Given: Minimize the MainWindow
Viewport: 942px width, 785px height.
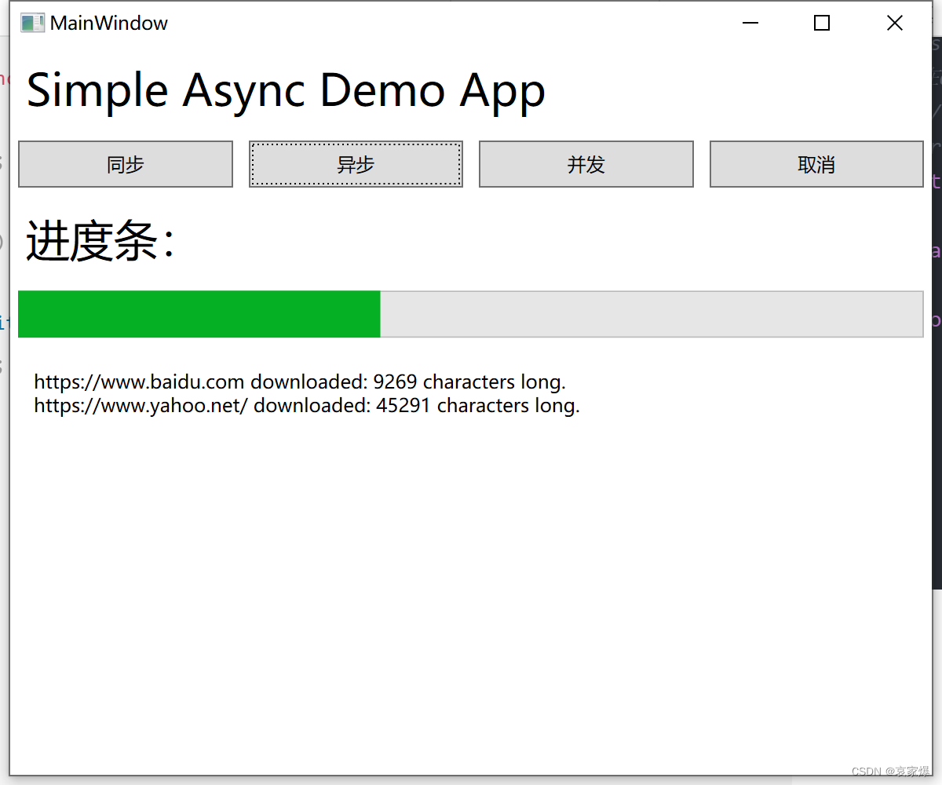Looking at the screenshot, I should (x=750, y=23).
